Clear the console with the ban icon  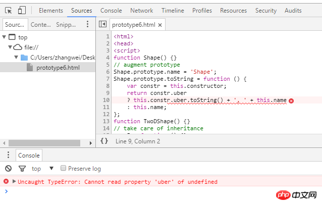click(x=8, y=169)
